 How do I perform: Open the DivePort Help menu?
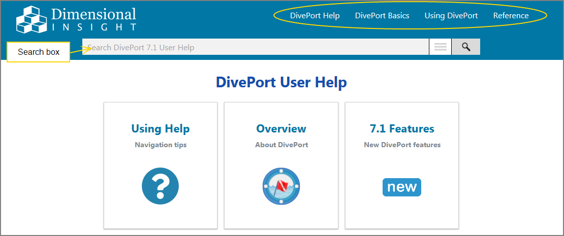click(x=315, y=16)
